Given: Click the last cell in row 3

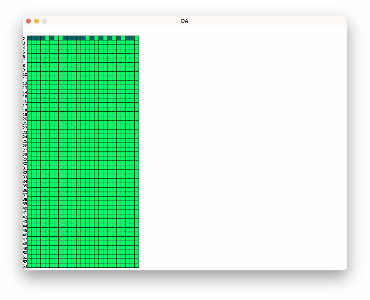Looking at the screenshot, I should pyautogui.click(x=137, y=42).
